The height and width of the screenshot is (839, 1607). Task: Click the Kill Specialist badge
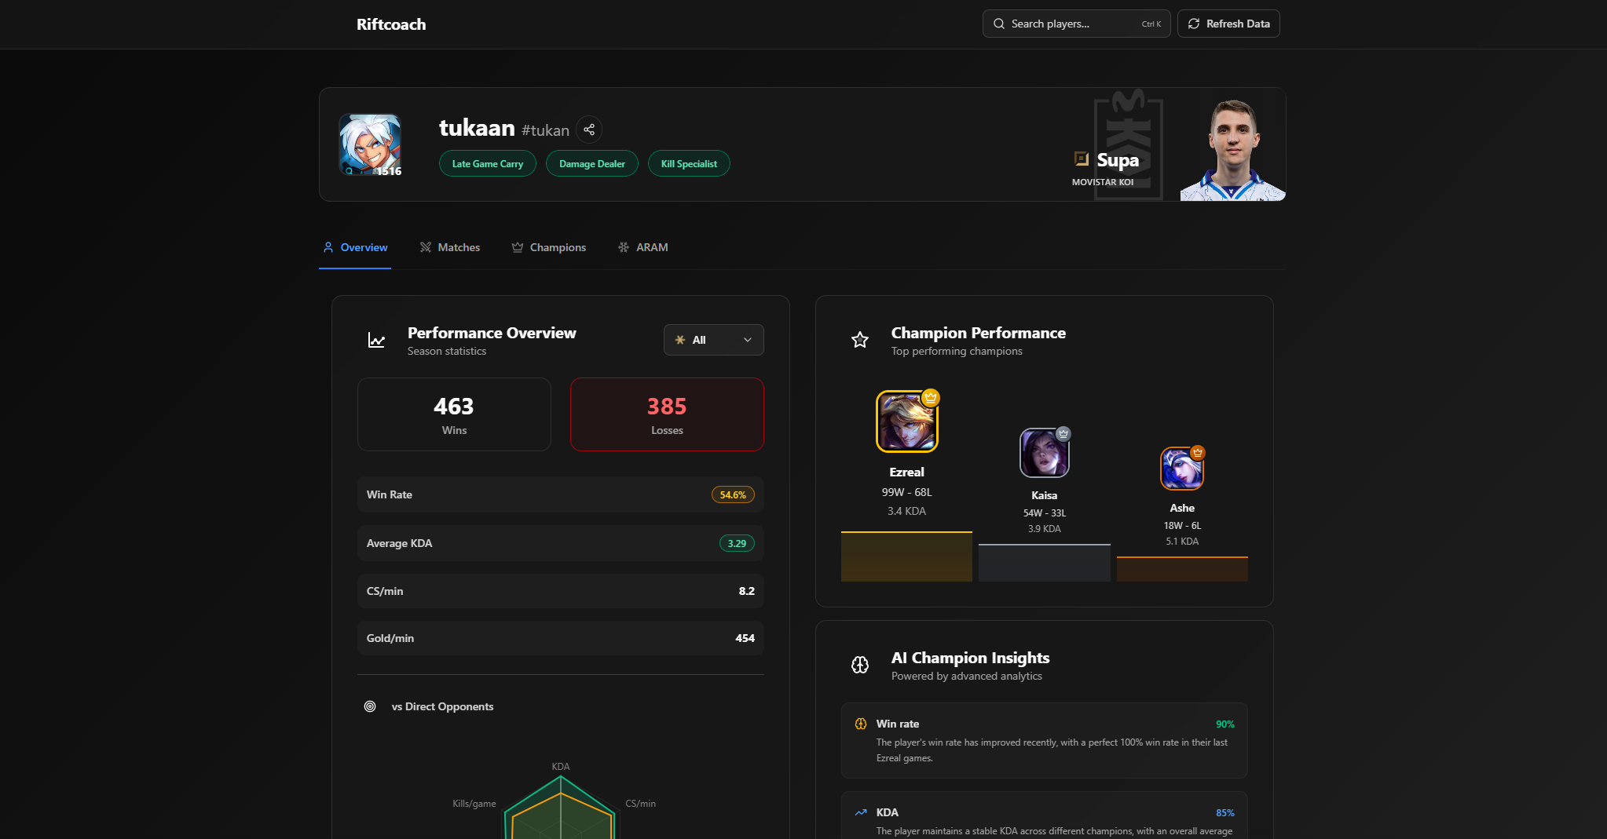click(689, 164)
